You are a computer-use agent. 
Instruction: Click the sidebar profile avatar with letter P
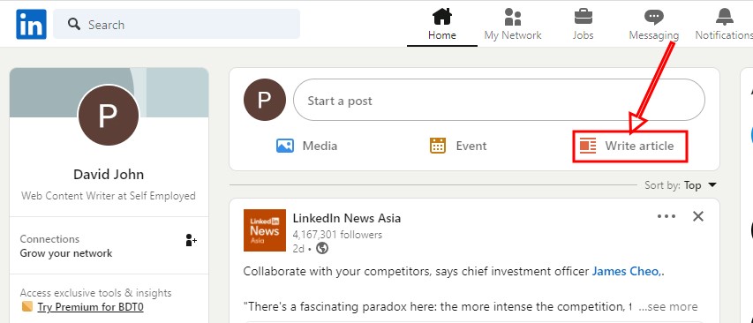[109, 116]
